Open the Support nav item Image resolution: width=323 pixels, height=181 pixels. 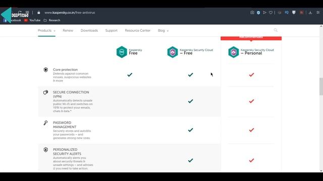coord(111,30)
